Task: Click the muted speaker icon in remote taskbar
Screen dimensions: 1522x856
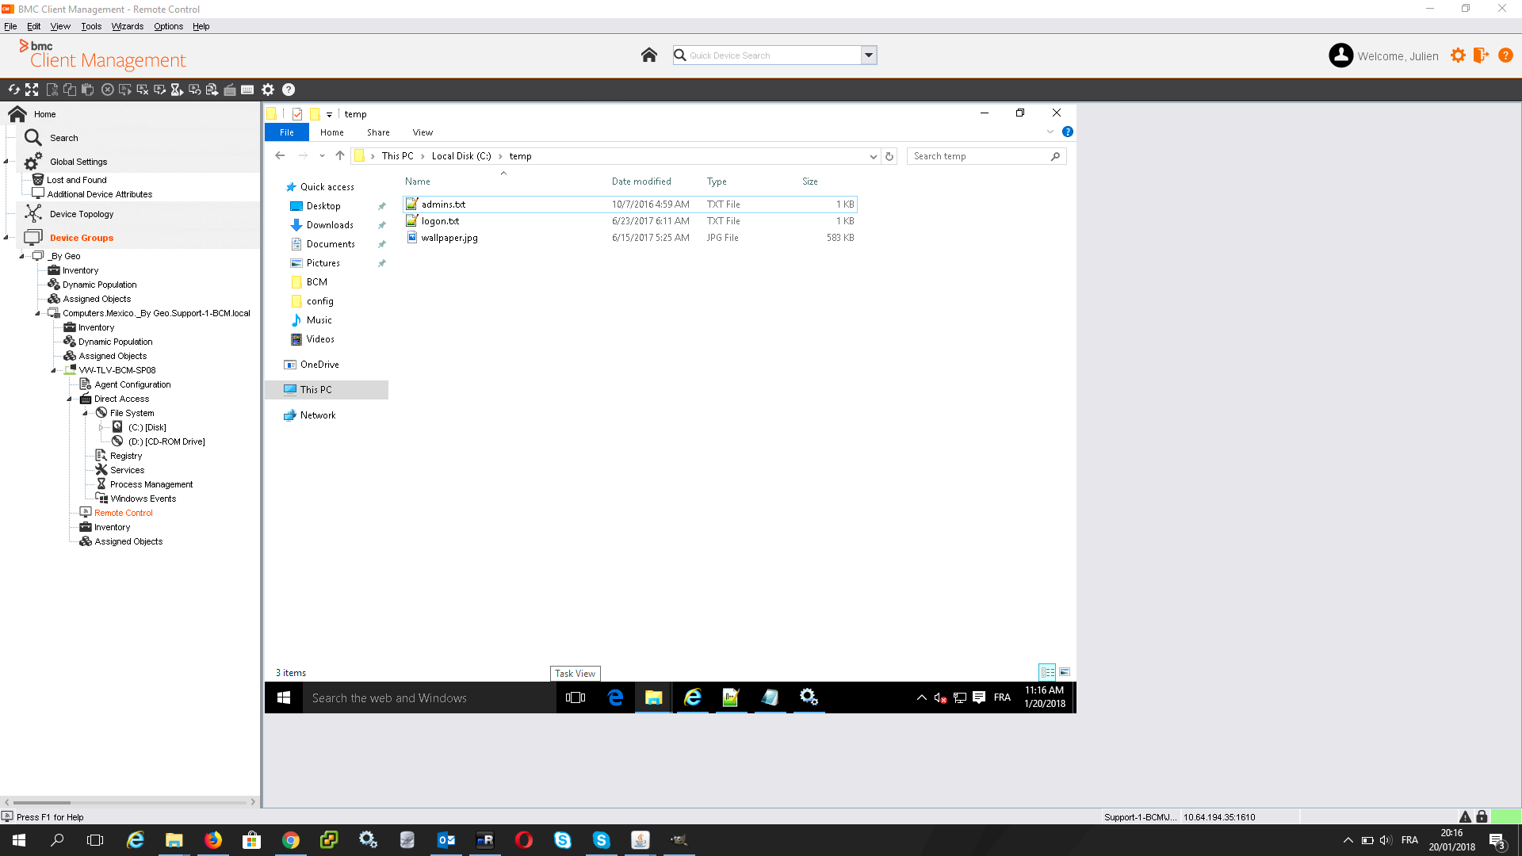Action: point(940,697)
